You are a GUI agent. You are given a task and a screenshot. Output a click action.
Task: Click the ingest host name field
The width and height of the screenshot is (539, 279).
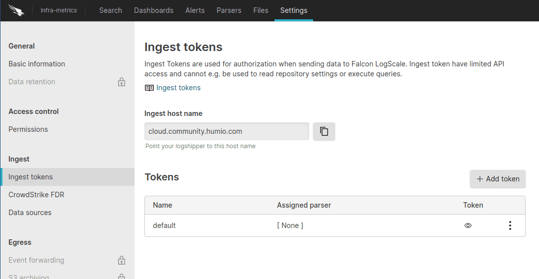(x=226, y=131)
